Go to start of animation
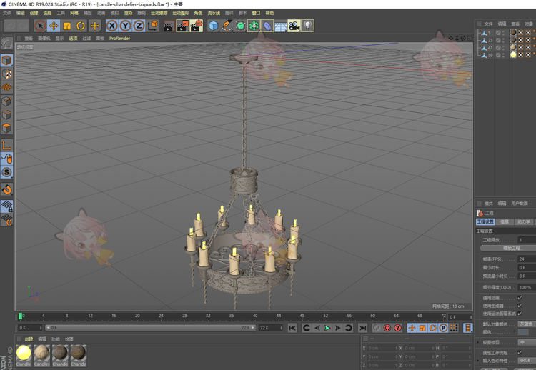The height and width of the screenshot is (370, 536). pos(292,328)
